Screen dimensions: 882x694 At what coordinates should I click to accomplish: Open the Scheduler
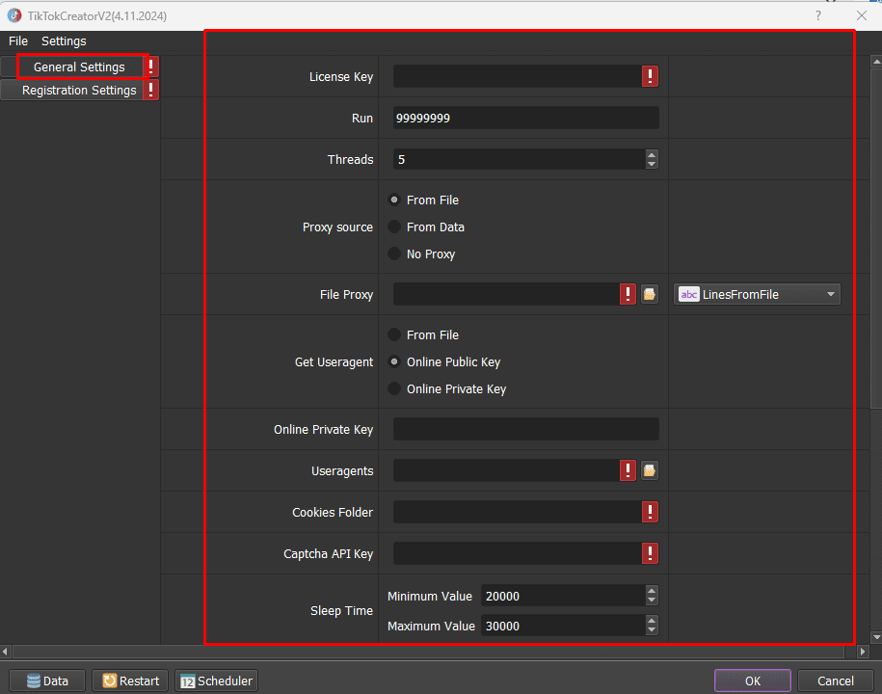pos(216,681)
